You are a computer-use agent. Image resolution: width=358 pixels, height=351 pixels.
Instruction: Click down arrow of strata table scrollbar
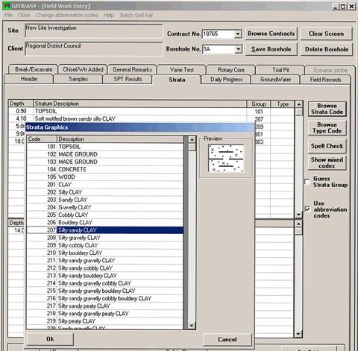pos(299,215)
